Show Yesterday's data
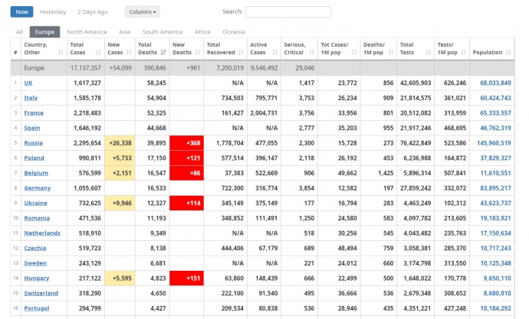The height and width of the screenshot is (319, 529). (52, 12)
